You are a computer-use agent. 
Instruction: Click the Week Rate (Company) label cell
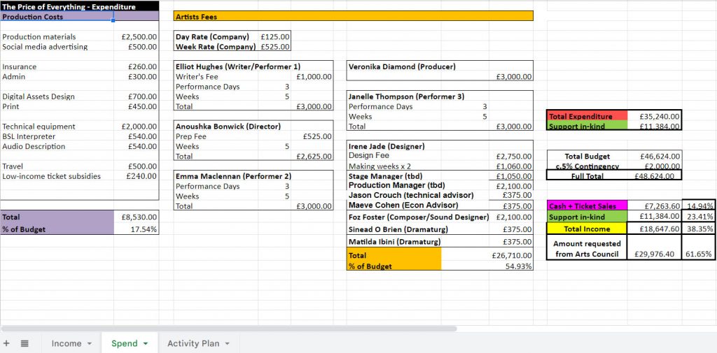tap(216, 47)
